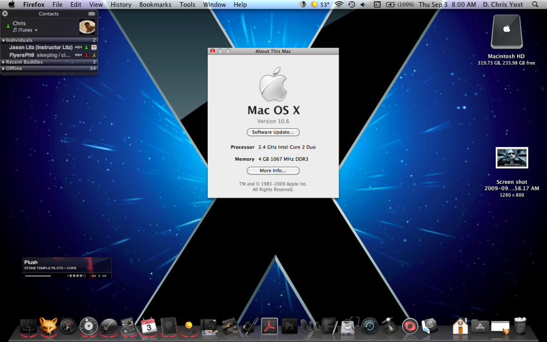Screen dimensions: 547x342
Task: Open the iTunes status message dropdown
Action: pyautogui.click(x=25, y=30)
